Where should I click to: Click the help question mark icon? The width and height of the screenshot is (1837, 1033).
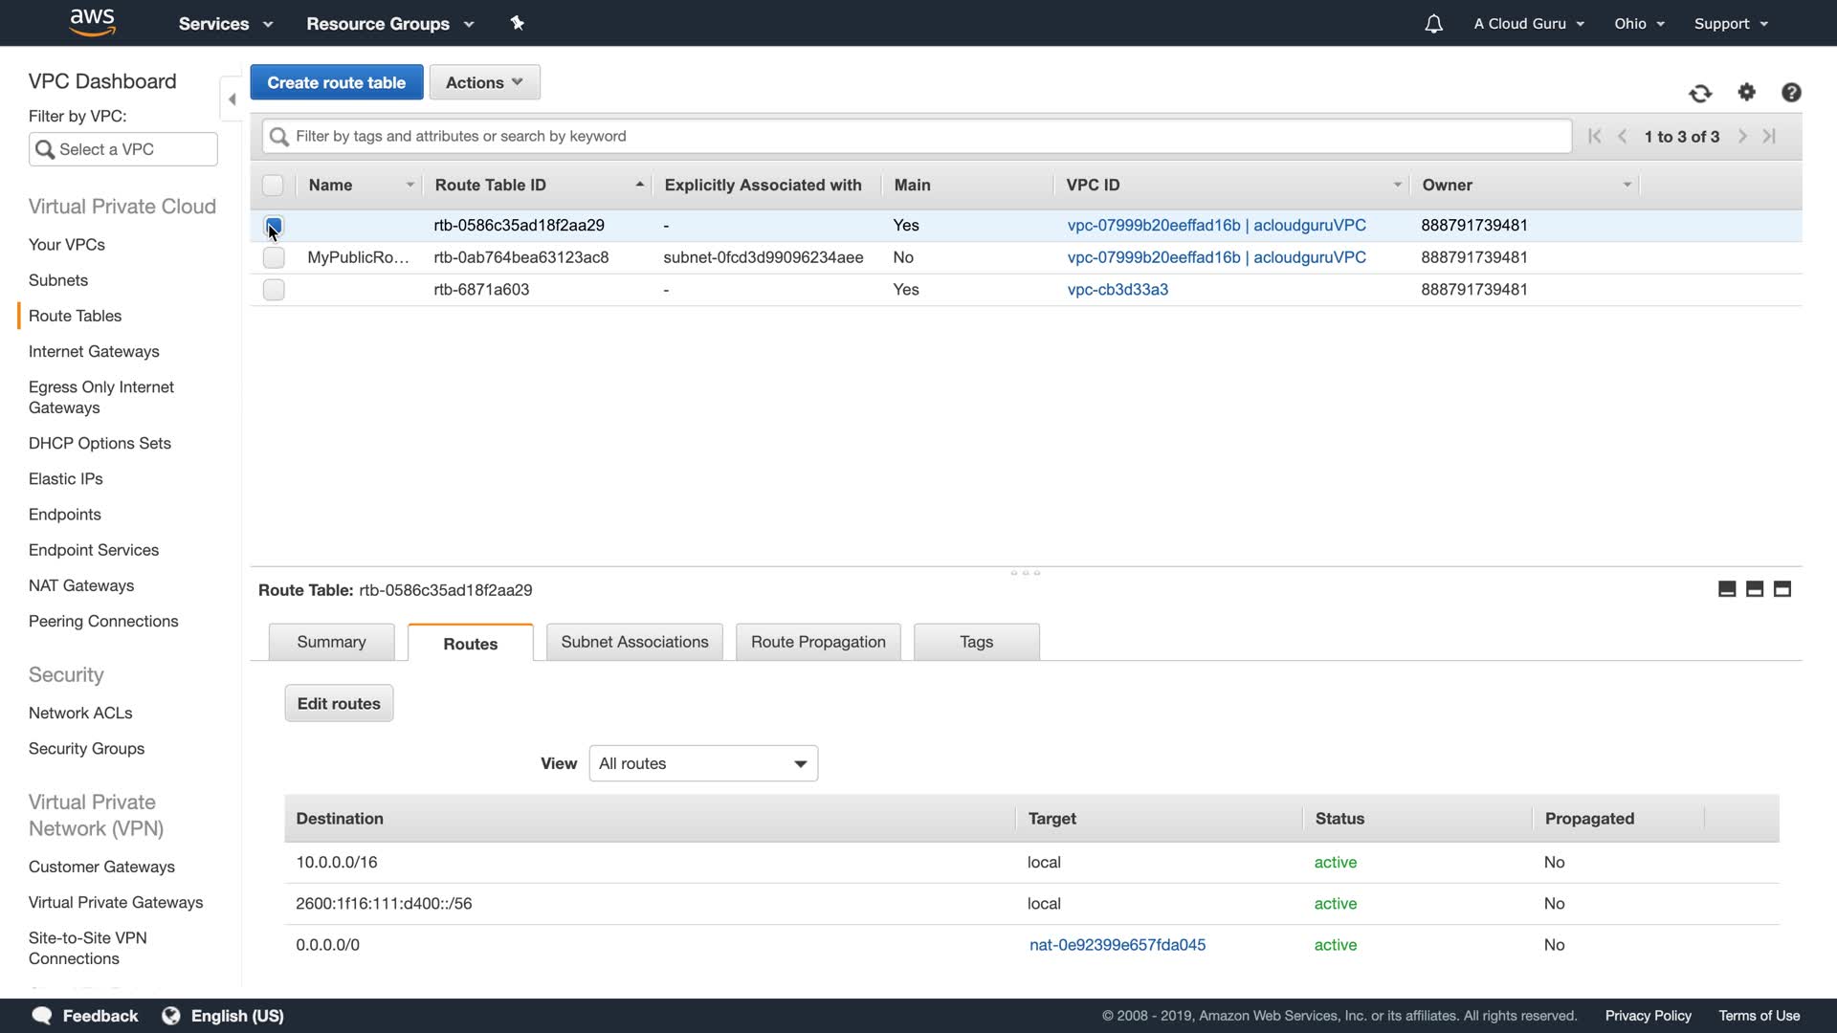(x=1791, y=92)
